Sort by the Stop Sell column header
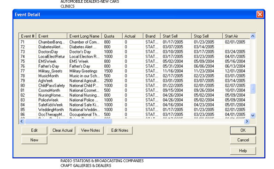 207,36
